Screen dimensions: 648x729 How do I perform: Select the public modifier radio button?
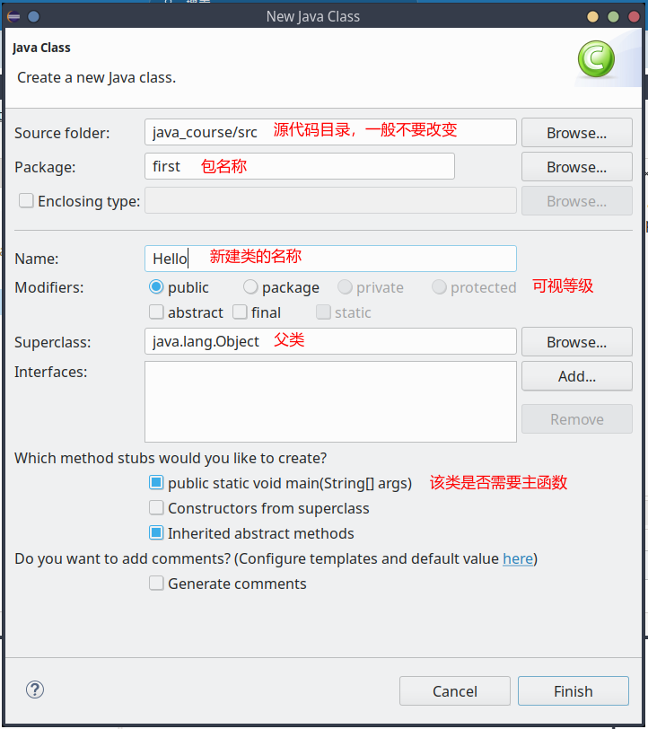(x=156, y=287)
